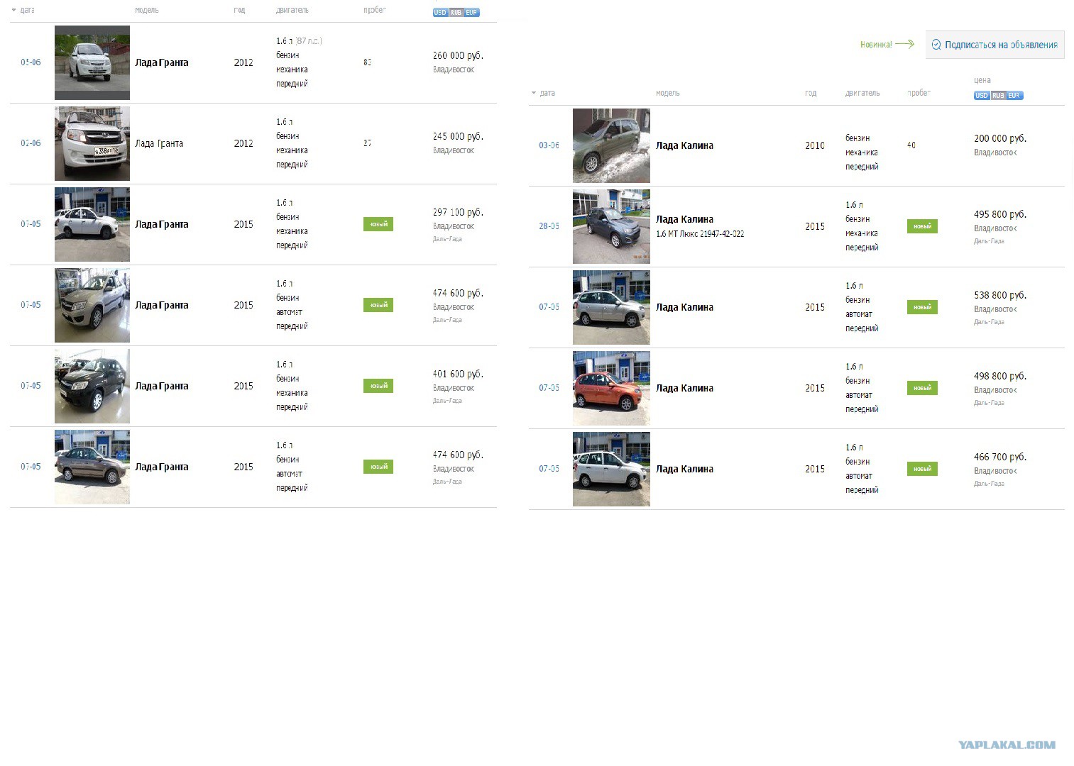The height and width of the screenshot is (766, 1074).
Task: Sort Лада Калина table by модель header
Action: coord(668,93)
